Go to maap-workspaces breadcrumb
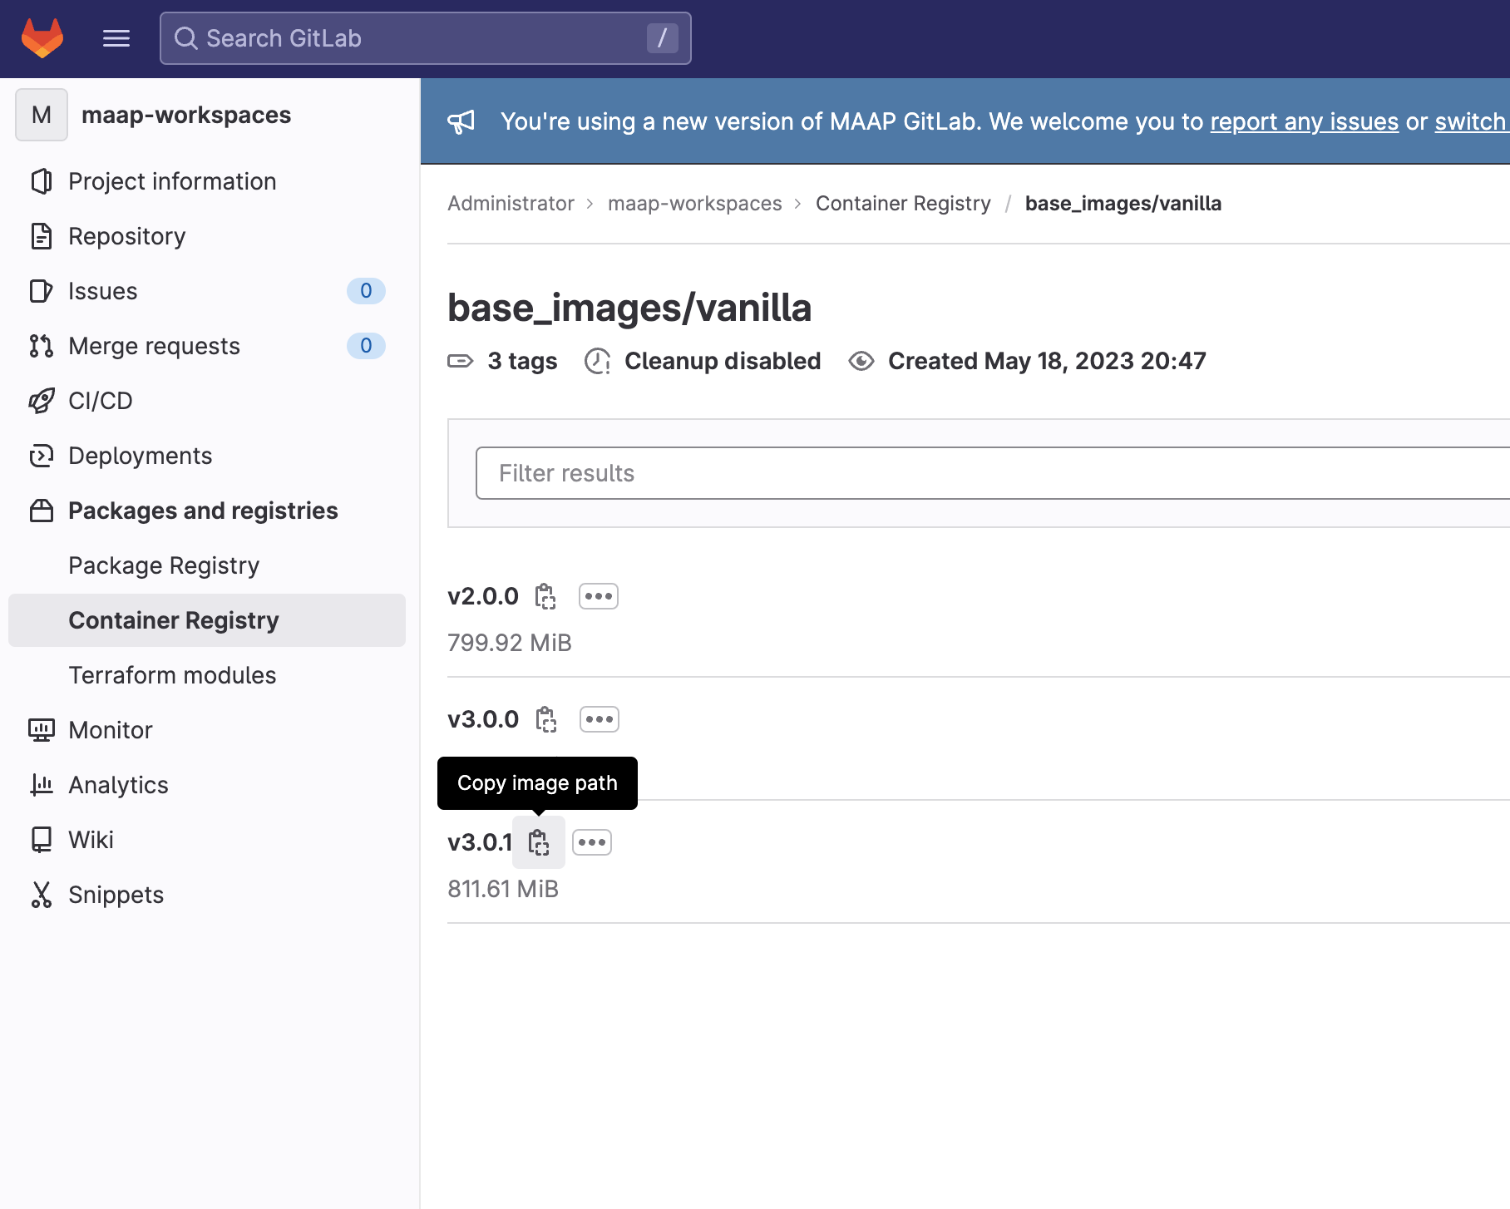Screen dimensions: 1510x1209 (694, 204)
